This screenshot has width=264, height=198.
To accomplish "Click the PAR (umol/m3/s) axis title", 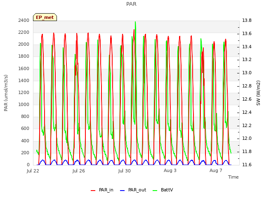I will [x=6, y=93].
